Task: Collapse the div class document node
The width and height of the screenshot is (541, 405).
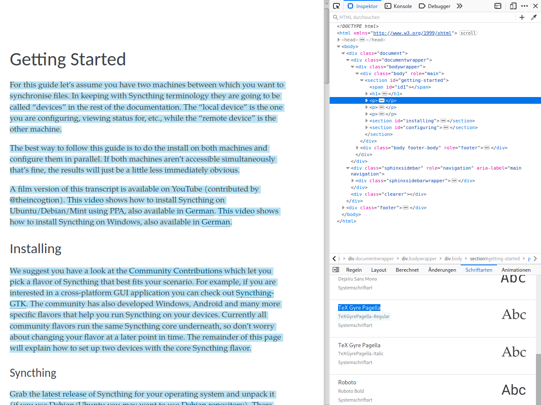Action: click(x=343, y=53)
